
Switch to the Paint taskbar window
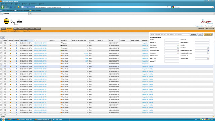point(60,119)
